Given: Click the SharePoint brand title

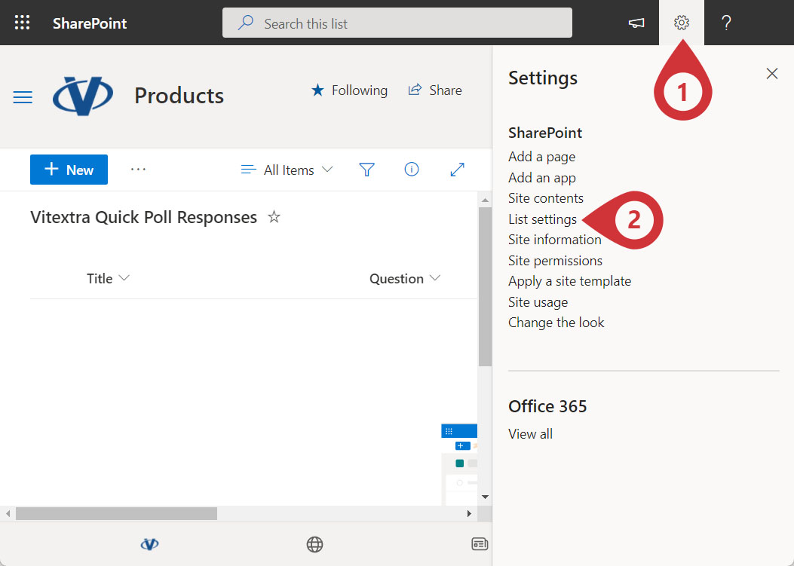Looking at the screenshot, I should pos(90,23).
